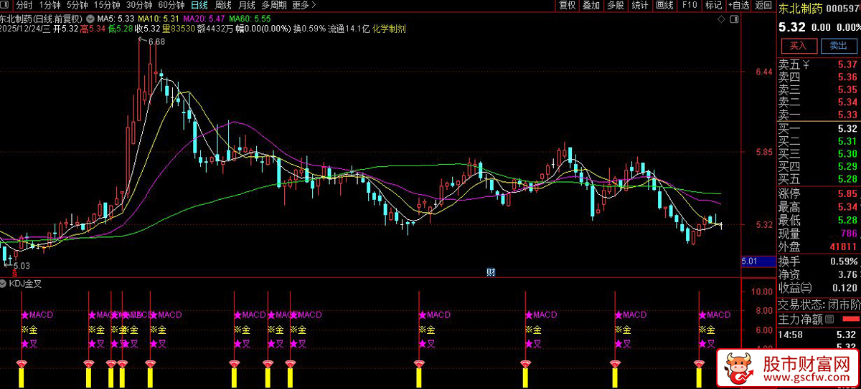Click the MA60: 5.55 label
This screenshot has height=389, width=861.
point(250,17)
